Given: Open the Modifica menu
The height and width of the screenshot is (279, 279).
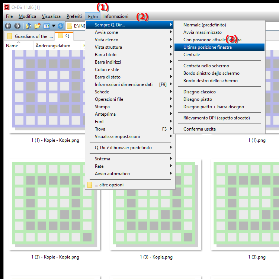Looking at the screenshot, I should [x=27, y=16].
